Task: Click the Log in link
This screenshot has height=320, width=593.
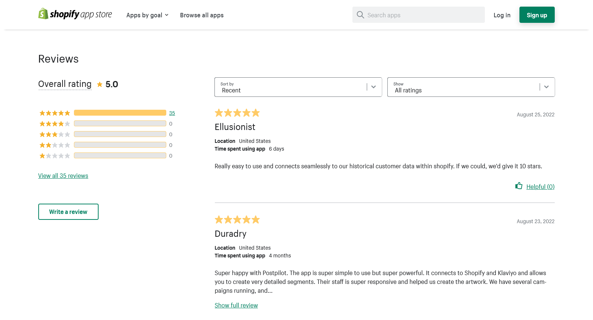Action: tap(502, 15)
